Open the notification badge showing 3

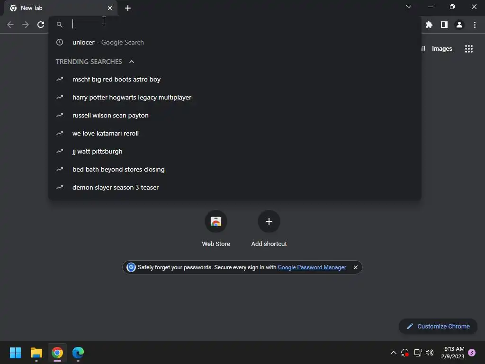(x=472, y=353)
